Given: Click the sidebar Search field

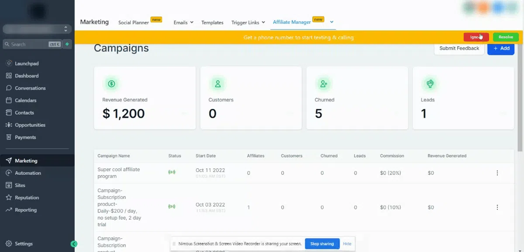Looking at the screenshot, I should pyautogui.click(x=33, y=44).
